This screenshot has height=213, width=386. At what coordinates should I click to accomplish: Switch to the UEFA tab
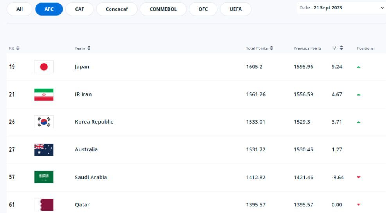[235, 9]
